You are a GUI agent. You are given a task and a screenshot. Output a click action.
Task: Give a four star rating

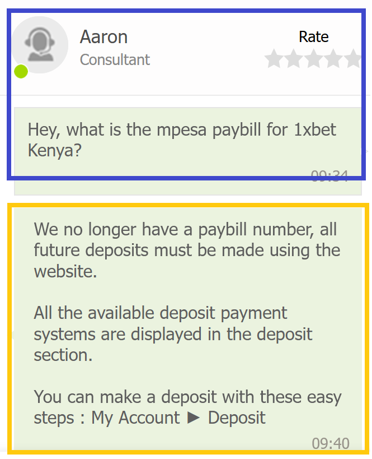(x=333, y=59)
